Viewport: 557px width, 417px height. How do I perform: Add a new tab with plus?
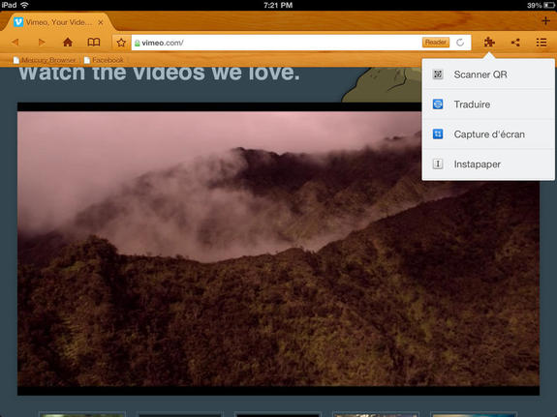coord(546,21)
